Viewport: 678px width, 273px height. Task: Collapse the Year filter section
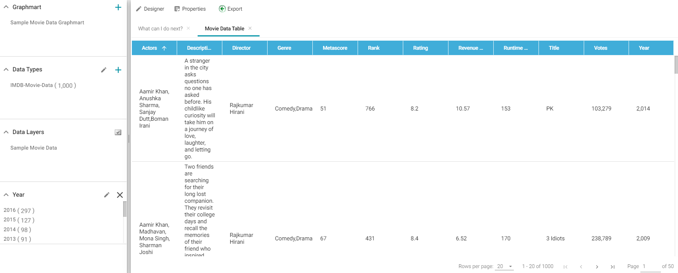coord(6,195)
